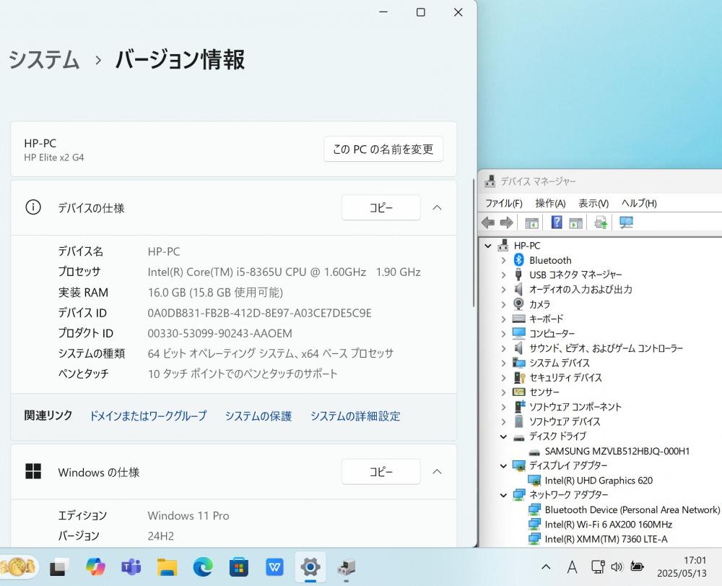
Task: Open the ヘルプ(H) menu in Device Manager
Action: 639,203
